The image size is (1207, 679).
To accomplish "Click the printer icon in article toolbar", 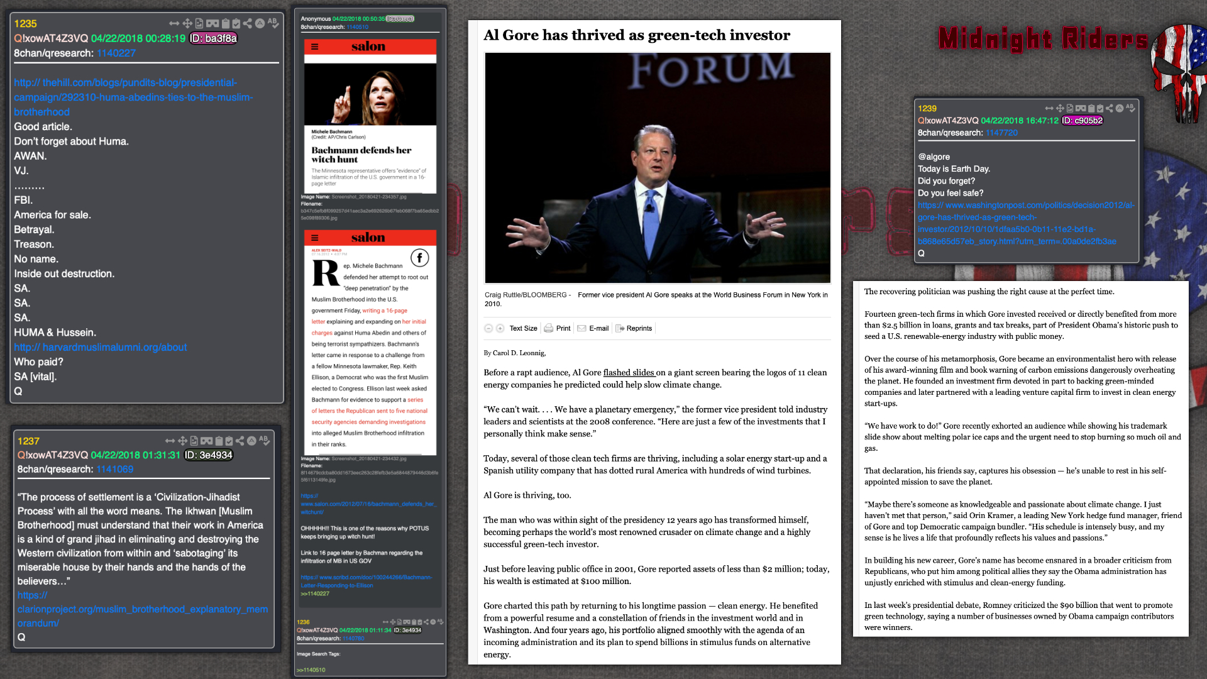I will pos(549,328).
